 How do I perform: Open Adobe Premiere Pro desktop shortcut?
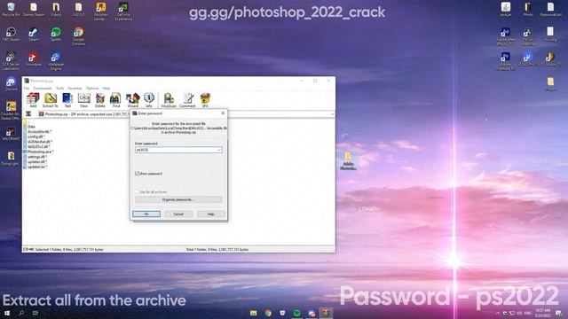coord(506,61)
